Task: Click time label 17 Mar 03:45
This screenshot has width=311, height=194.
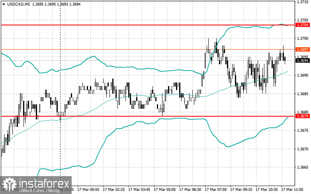Action: click(139, 190)
